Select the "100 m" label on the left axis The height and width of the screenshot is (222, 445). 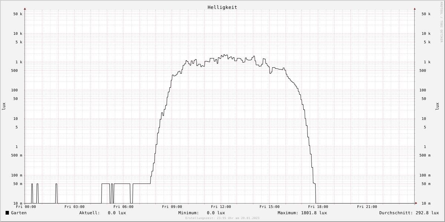(17, 175)
